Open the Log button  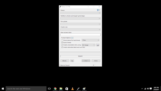tap(72, 61)
